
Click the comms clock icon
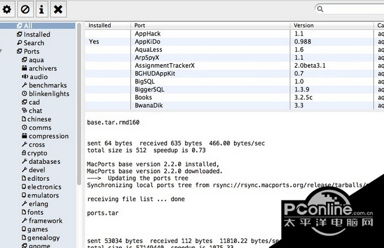pyautogui.click(x=24, y=127)
